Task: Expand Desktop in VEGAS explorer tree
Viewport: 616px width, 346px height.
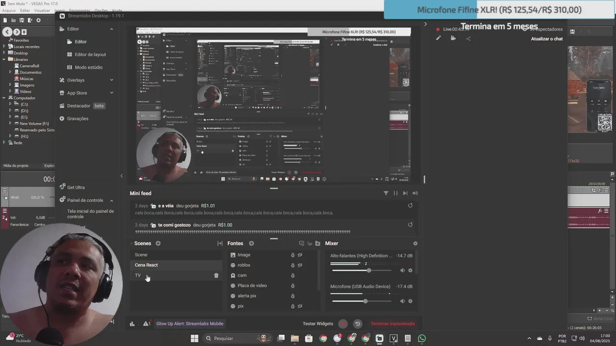Action: [4, 53]
